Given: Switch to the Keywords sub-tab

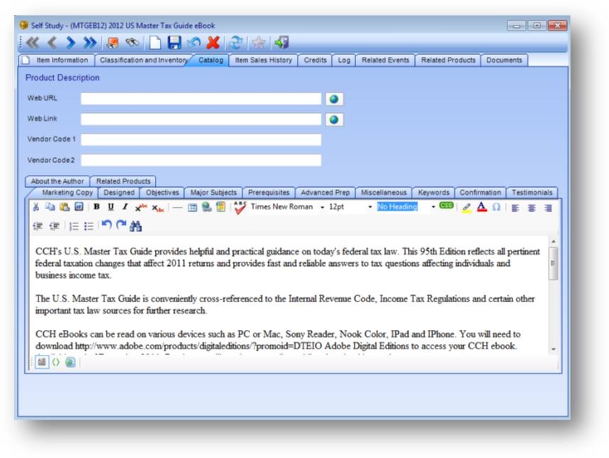Looking at the screenshot, I should click(x=433, y=193).
